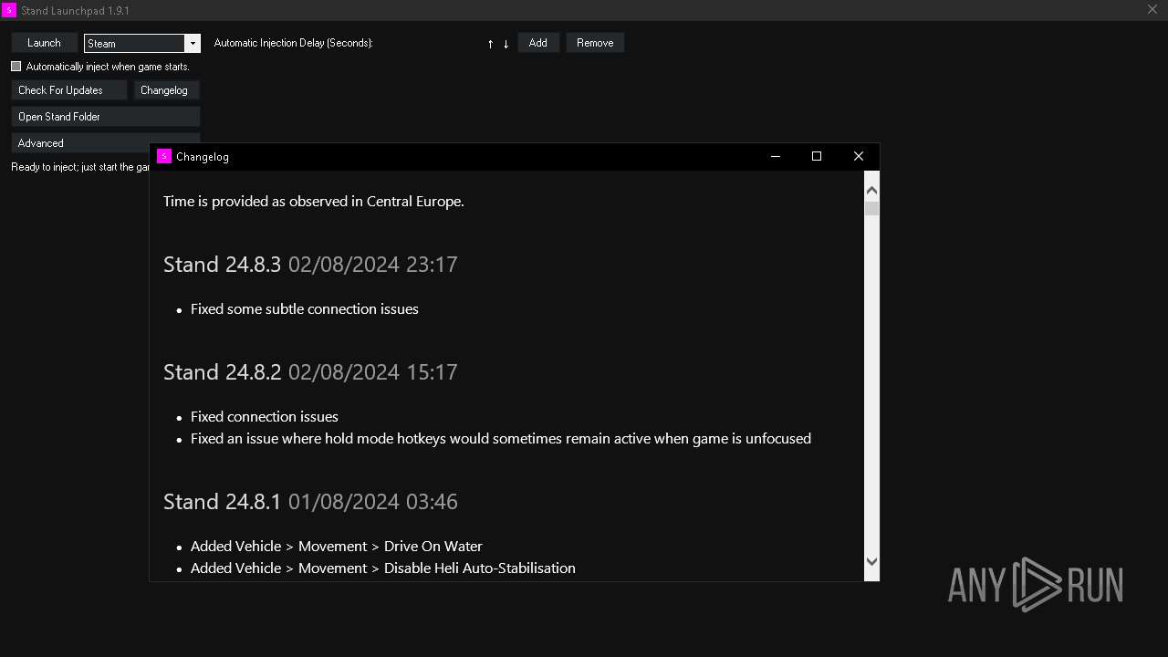The width and height of the screenshot is (1168, 657).
Task: Click 'Fixed some subtle connection issues' entry
Action: click(x=305, y=309)
